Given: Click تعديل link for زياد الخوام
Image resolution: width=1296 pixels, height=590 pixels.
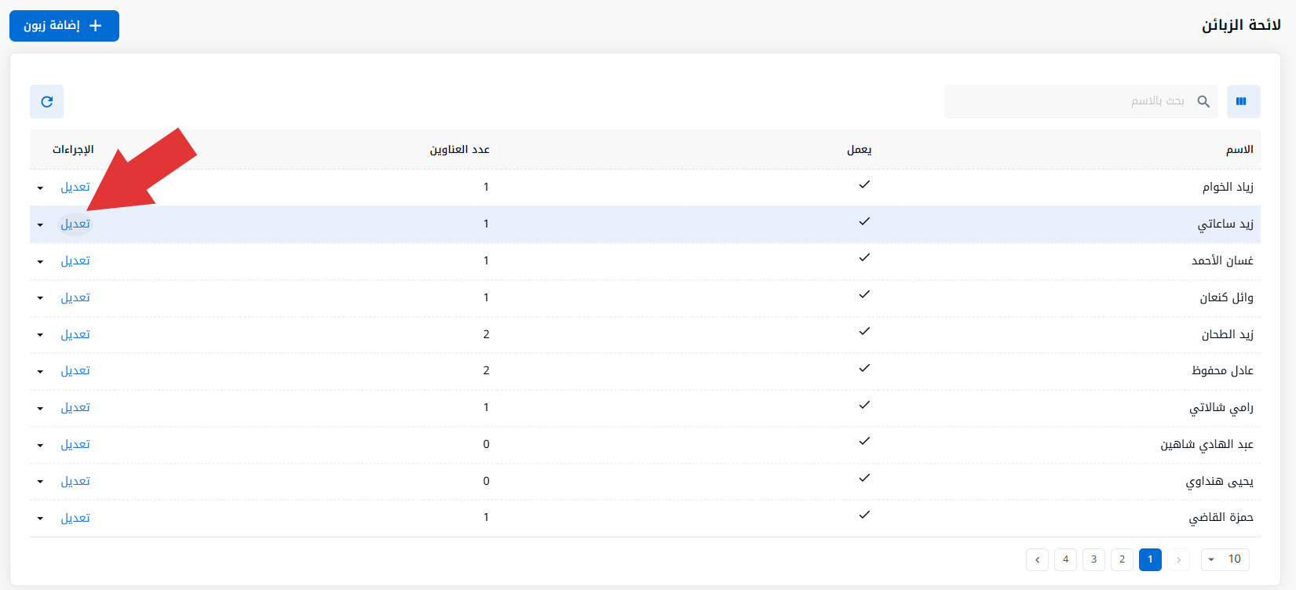Looking at the screenshot, I should click(x=75, y=187).
